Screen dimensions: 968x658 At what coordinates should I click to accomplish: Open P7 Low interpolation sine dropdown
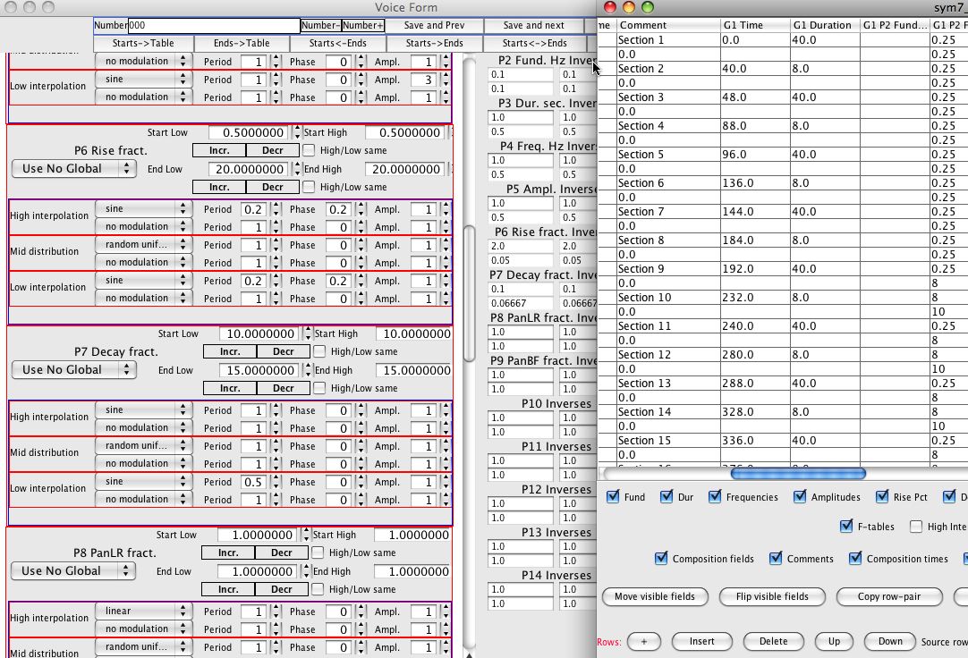point(143,481)
